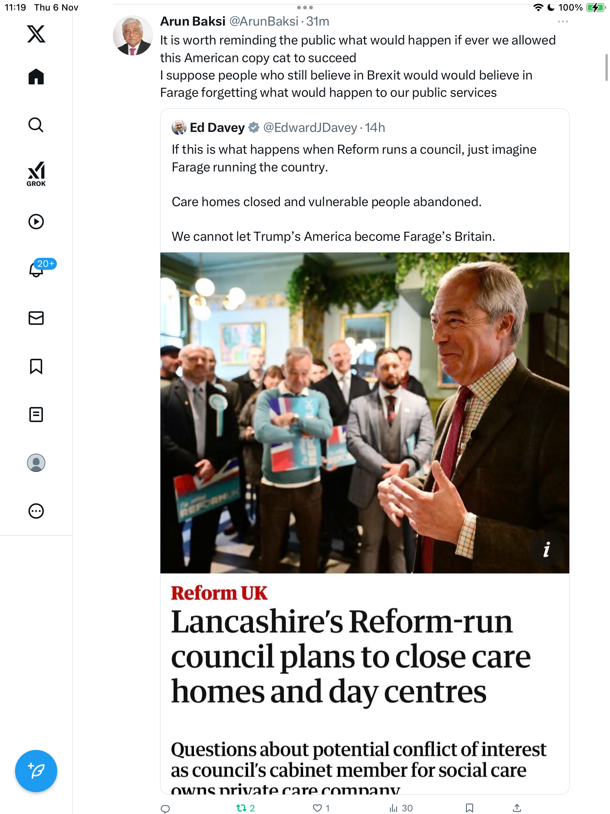
Task: Expand the More options circle menu
Action: pyautogui.click(x=36, y=511)
